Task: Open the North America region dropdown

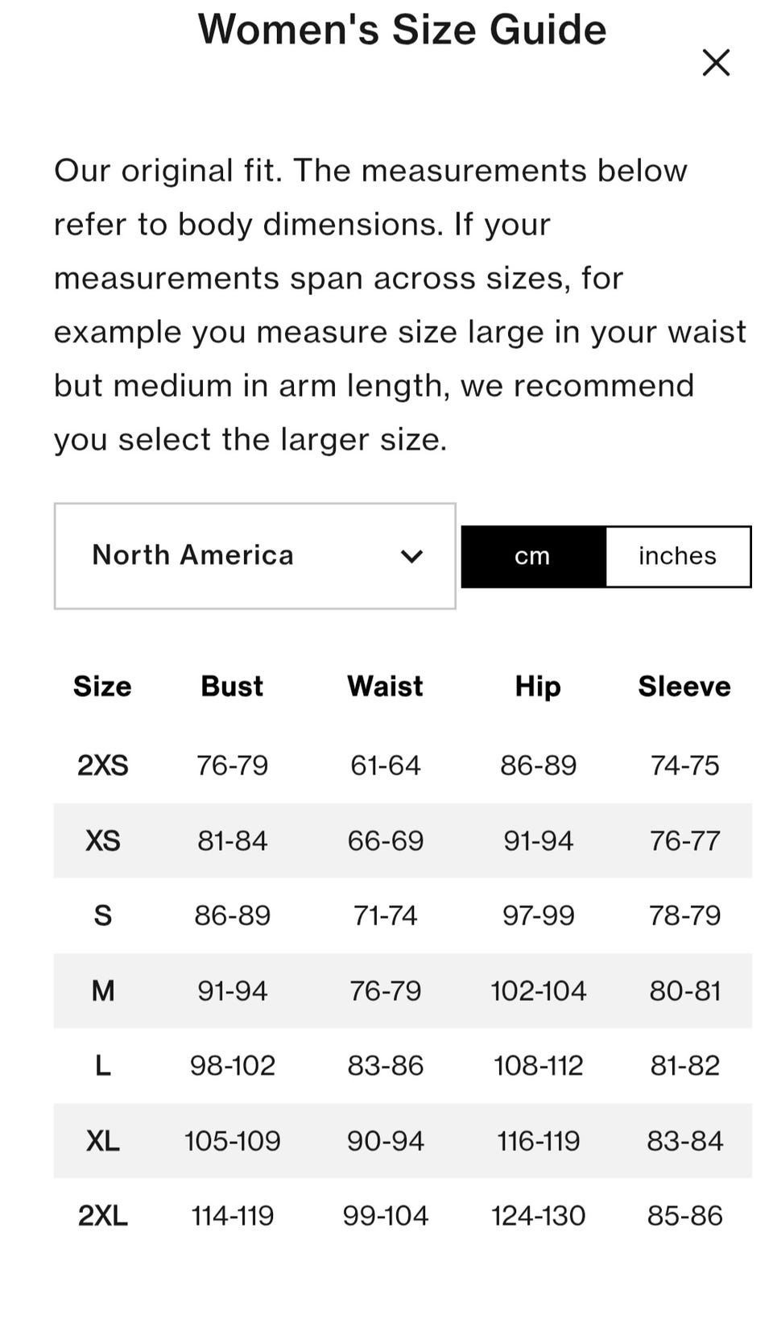Action: [254, 556]
